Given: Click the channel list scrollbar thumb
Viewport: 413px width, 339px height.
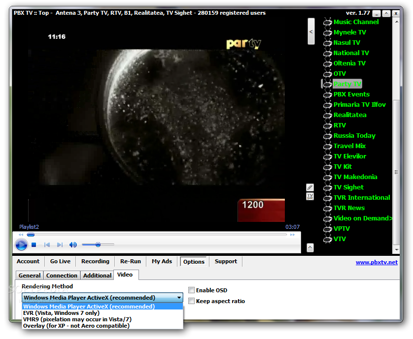Looking at the screenshot, I should (396, 172).
